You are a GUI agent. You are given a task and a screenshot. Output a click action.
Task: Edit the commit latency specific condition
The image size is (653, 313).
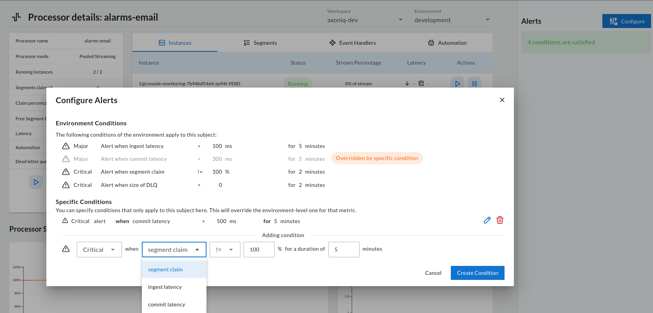pyautogui.click(x=487, y=220)
